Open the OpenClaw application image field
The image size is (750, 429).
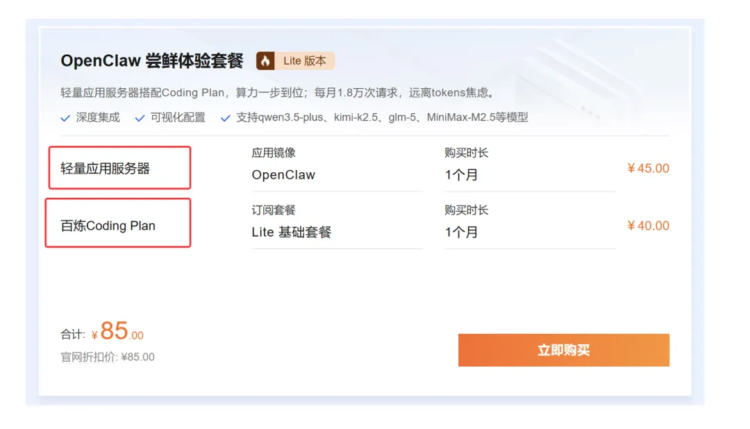[337, 175]
